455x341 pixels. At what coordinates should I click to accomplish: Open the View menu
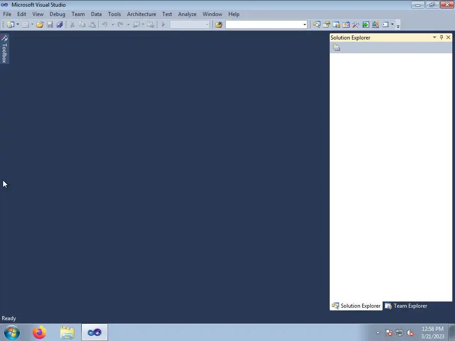38,14
